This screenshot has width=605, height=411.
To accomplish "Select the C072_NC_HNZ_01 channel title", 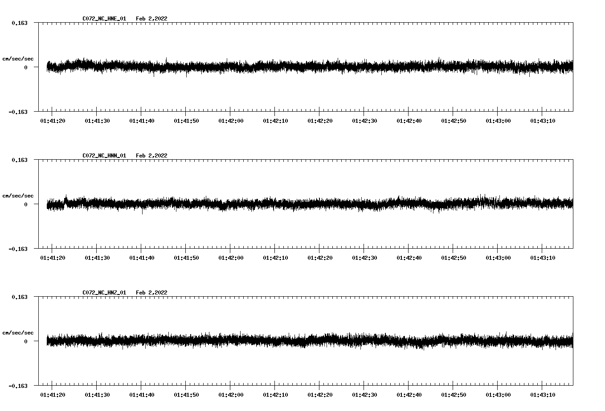I will tap(104, 293).
